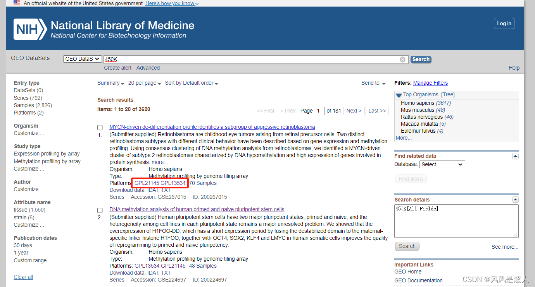Expand Here's how you know

[172, 3]
